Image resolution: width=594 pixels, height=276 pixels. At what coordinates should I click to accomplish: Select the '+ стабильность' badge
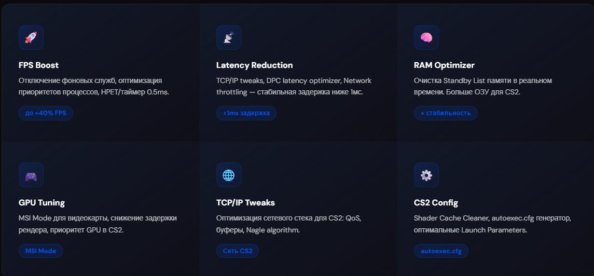pyautogui.click(x=446, y=113)
